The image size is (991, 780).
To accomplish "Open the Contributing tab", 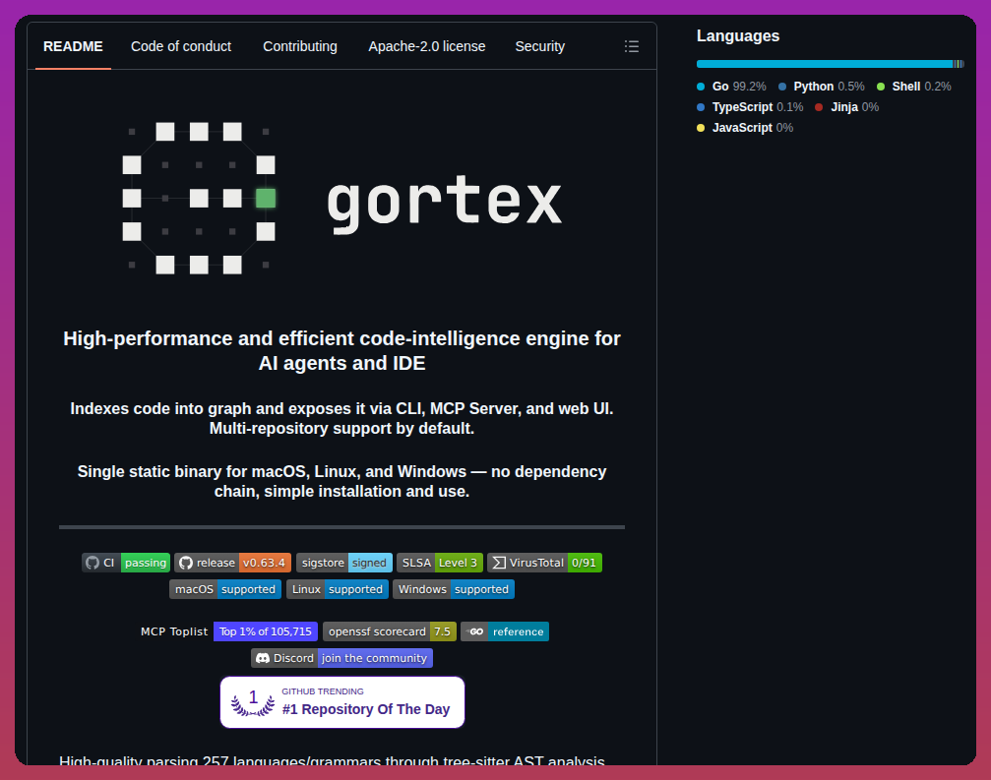I will pyautogui.click(x=300, y=47).
